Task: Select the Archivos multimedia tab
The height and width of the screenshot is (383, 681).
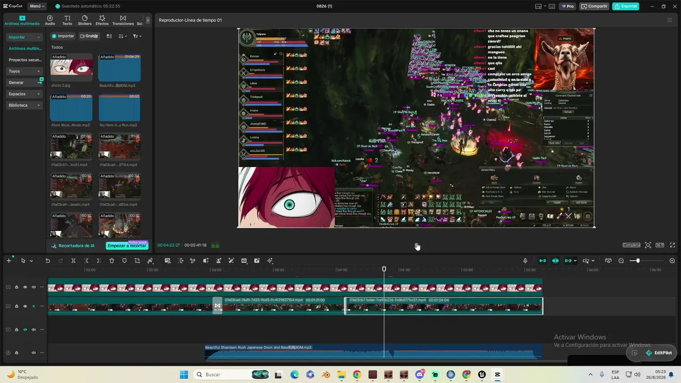Action: tap(22, 20)
